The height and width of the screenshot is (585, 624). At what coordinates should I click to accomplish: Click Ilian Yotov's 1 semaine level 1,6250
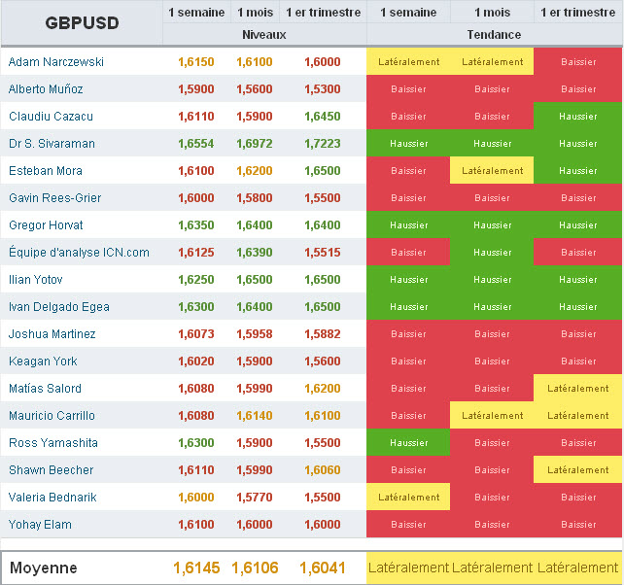[196, 279]
